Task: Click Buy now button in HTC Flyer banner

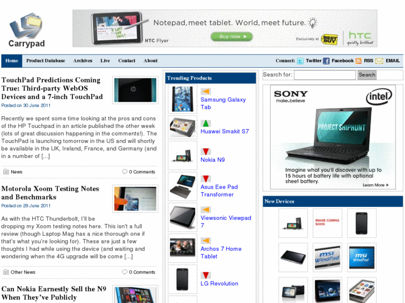Action: click(231, 37)
